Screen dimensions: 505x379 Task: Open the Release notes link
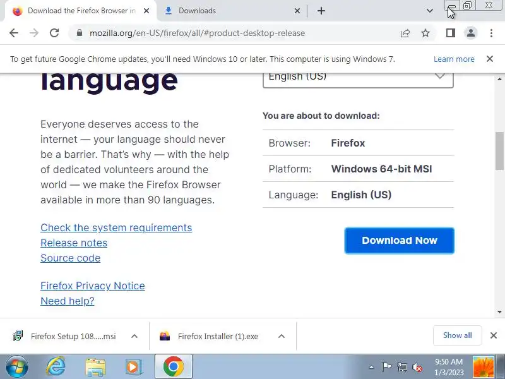74,243
